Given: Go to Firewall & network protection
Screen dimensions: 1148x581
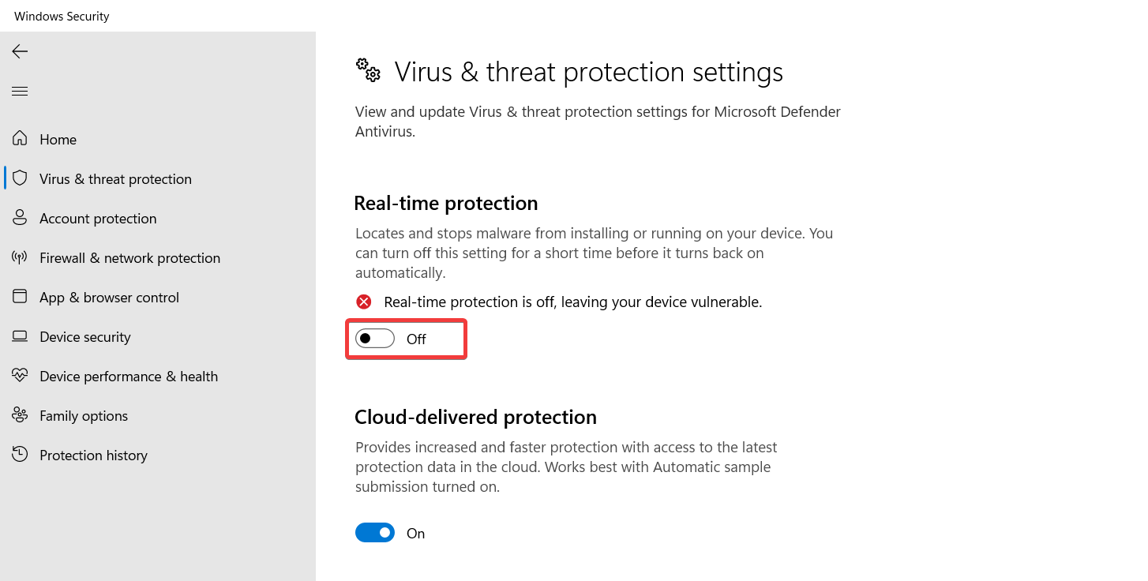Looking at the screenshot, I should tap(129, 258).
